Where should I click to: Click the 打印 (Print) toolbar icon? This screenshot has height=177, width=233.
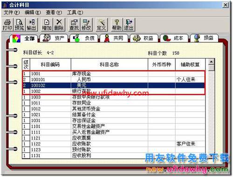pyautogui.click(x=7, y=25)
